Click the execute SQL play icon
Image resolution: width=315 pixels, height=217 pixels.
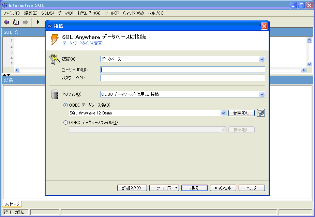(x=38, y=22)
